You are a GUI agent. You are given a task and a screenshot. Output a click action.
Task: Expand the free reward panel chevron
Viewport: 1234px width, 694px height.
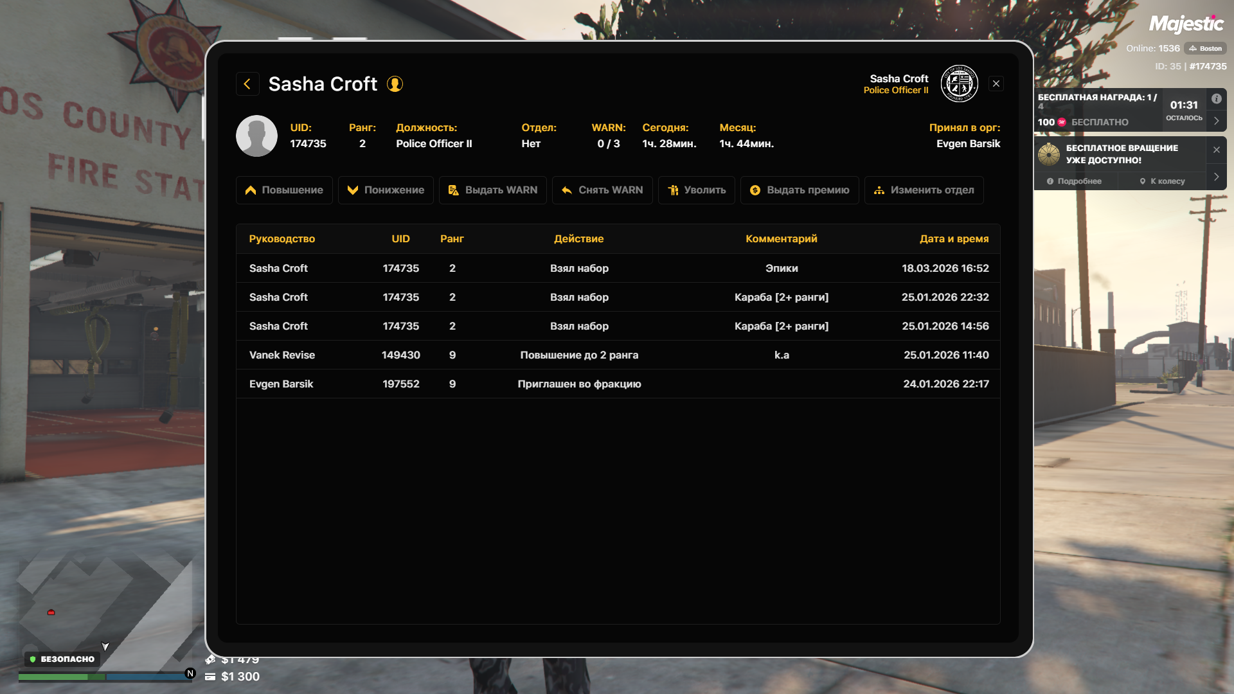(x=1216, y=121)
